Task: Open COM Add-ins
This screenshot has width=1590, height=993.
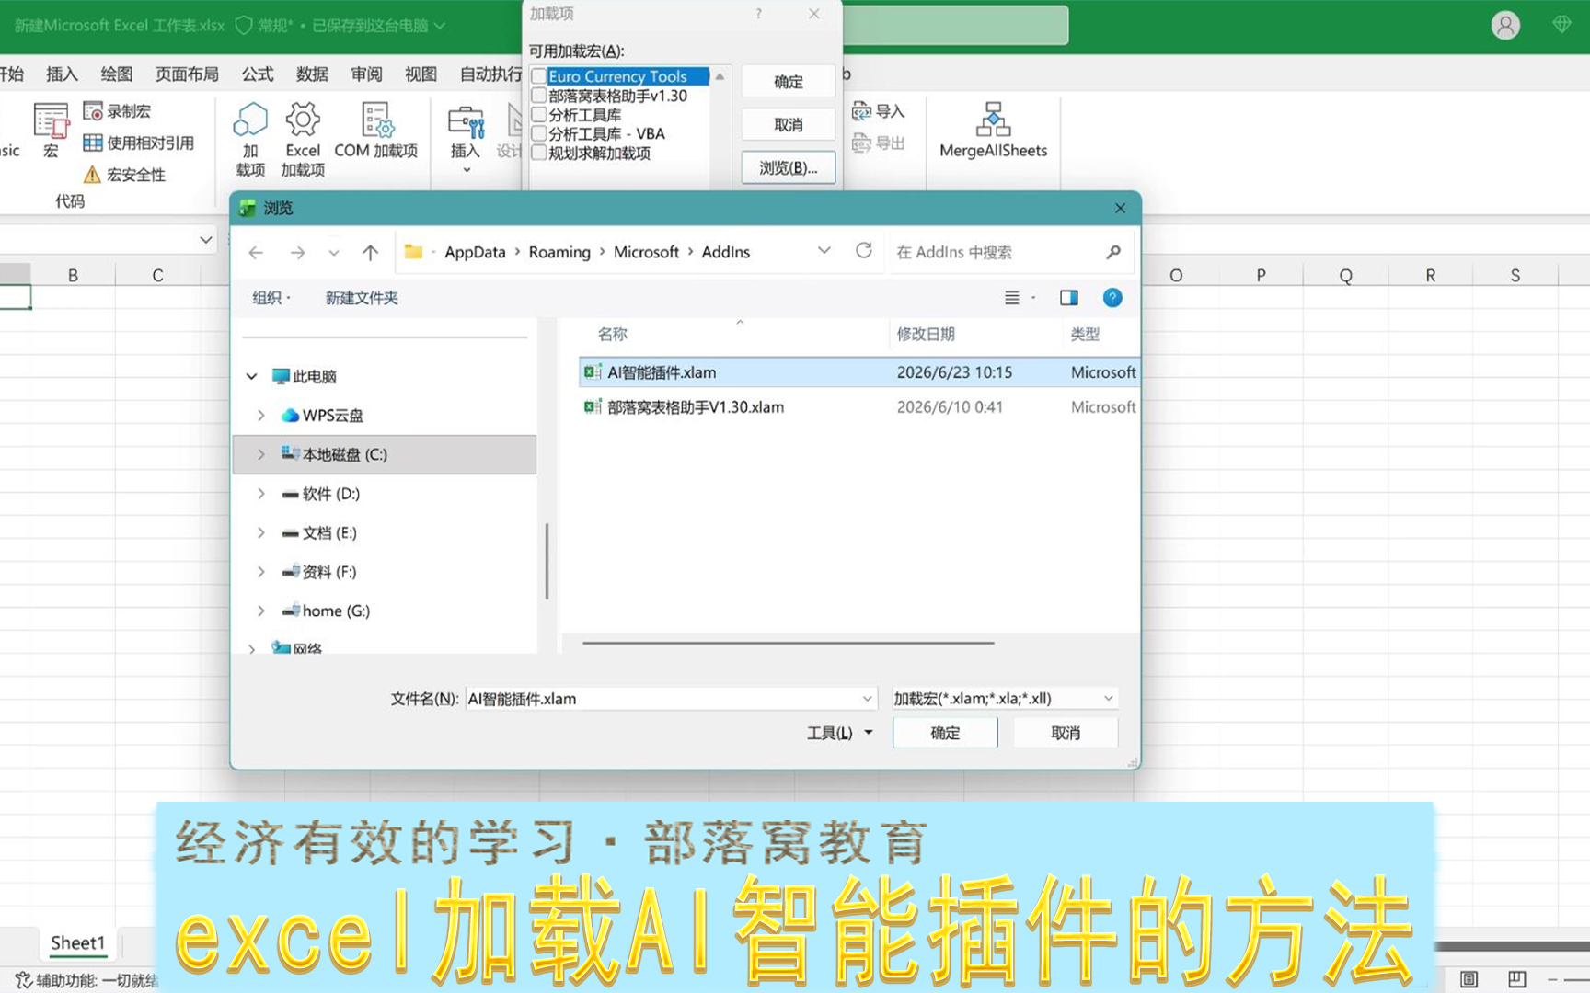Action: (x=376, y=131)
